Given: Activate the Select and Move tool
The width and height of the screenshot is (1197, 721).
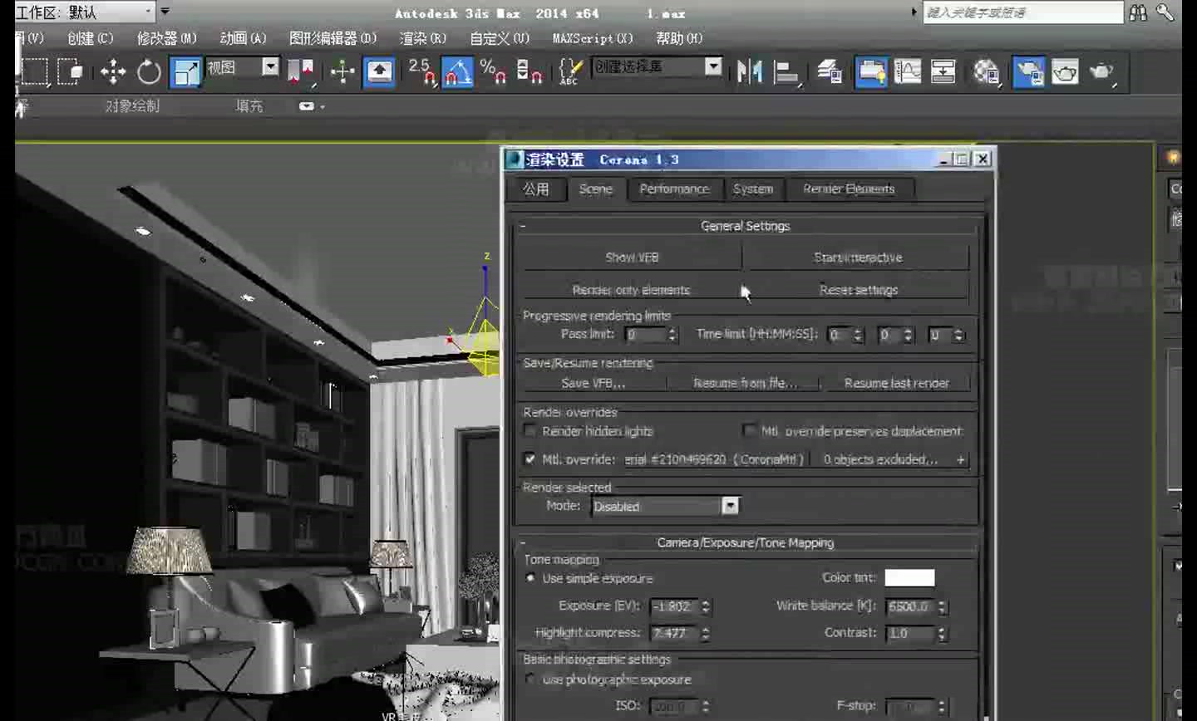Looking at the screenshot, I should [x=113, y=71].
